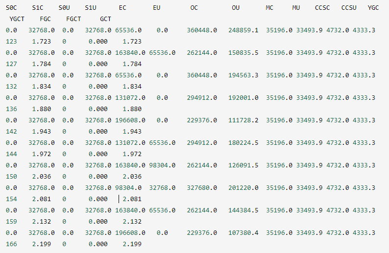Viewport: 389px width, 253px height.
Task: Select the CCSU column header
Action: coord(349,8)
